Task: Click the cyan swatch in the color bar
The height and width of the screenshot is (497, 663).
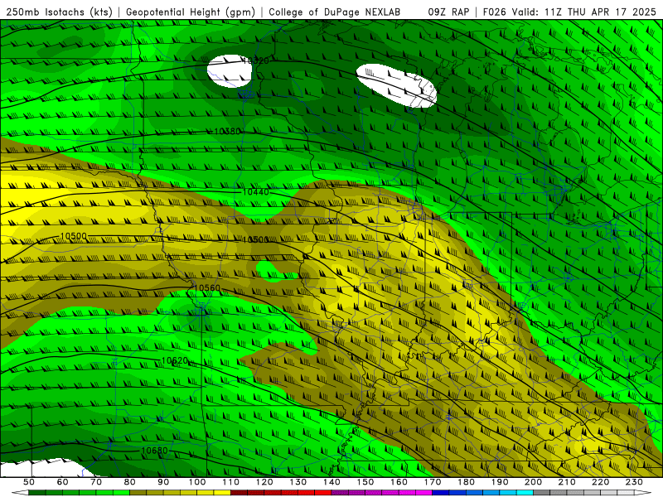Action: click(525, 493)
